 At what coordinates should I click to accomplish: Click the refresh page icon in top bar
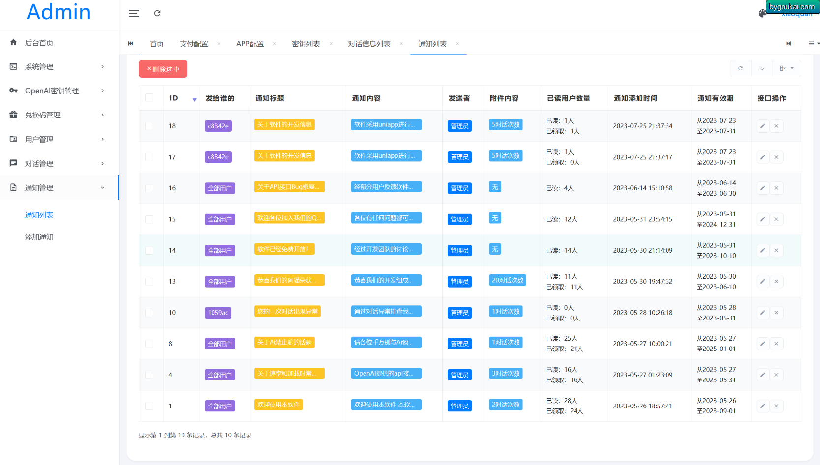[x=157, y=13]
